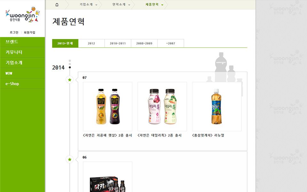Open the e-Shop sidebar menu
Image resolution: width=307 pixels, height=192 pixels.
[x=22, y=84]
